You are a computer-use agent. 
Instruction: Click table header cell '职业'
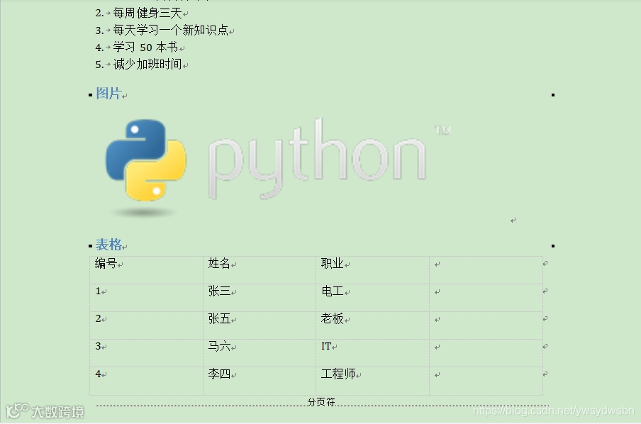coord(372,270)
